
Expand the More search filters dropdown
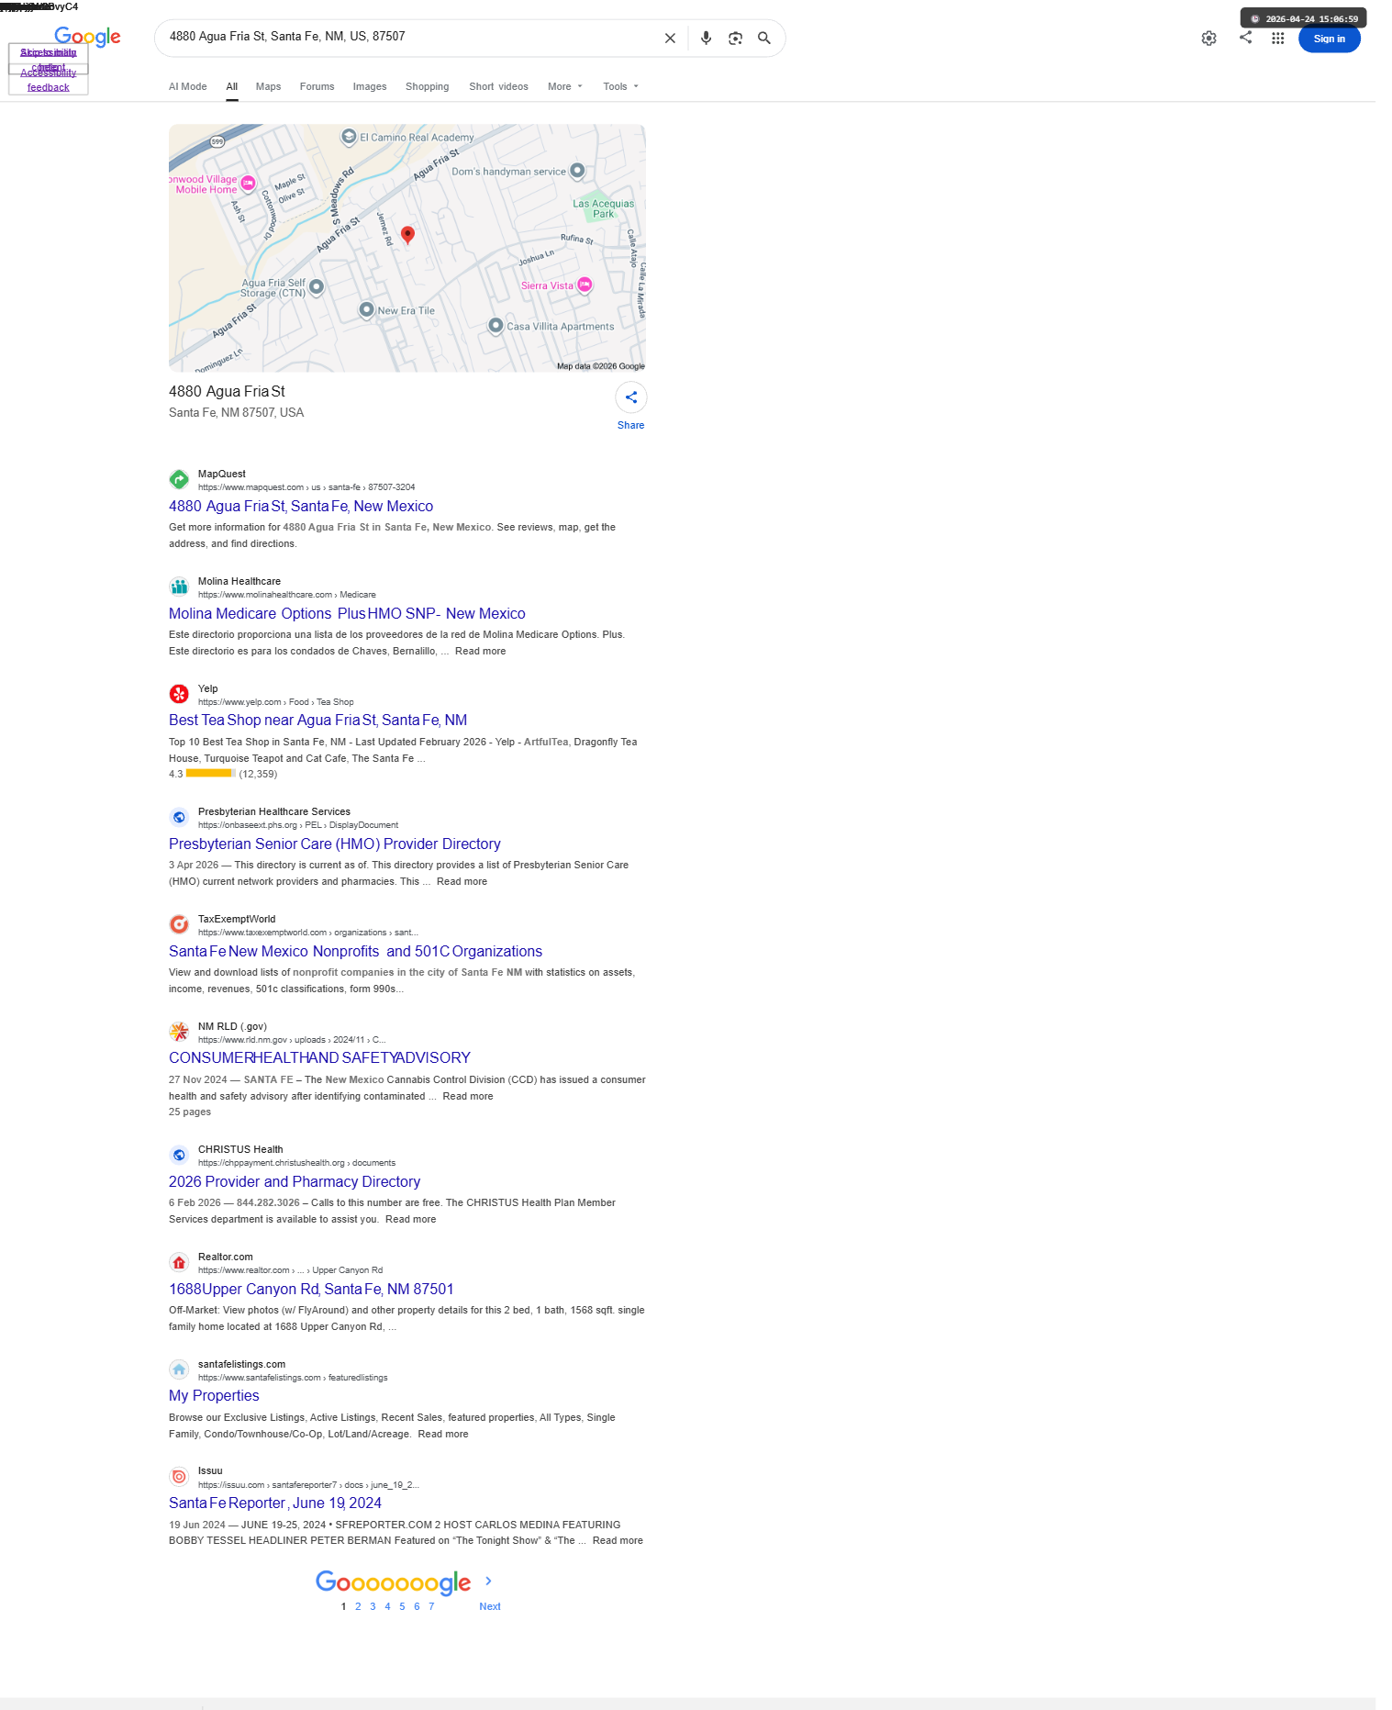pos(565,87)
